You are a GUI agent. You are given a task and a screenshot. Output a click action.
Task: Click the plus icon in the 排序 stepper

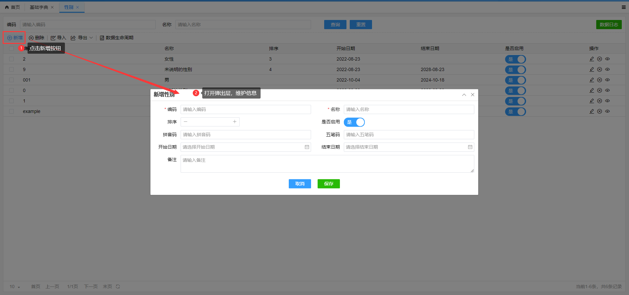coord(235,122)
